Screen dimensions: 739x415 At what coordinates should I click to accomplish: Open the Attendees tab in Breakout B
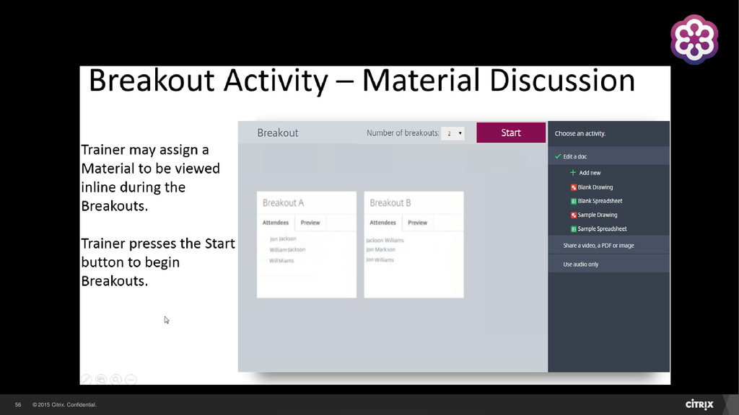coord(382,223)
